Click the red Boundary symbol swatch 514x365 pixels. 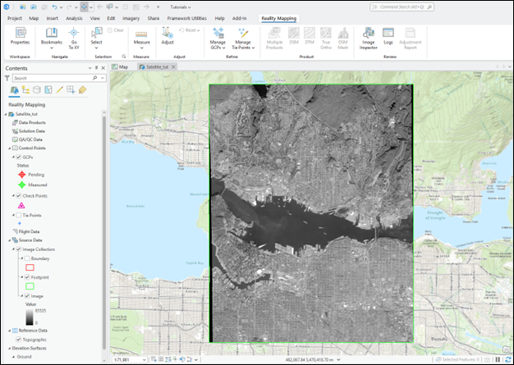coord(30,267)
